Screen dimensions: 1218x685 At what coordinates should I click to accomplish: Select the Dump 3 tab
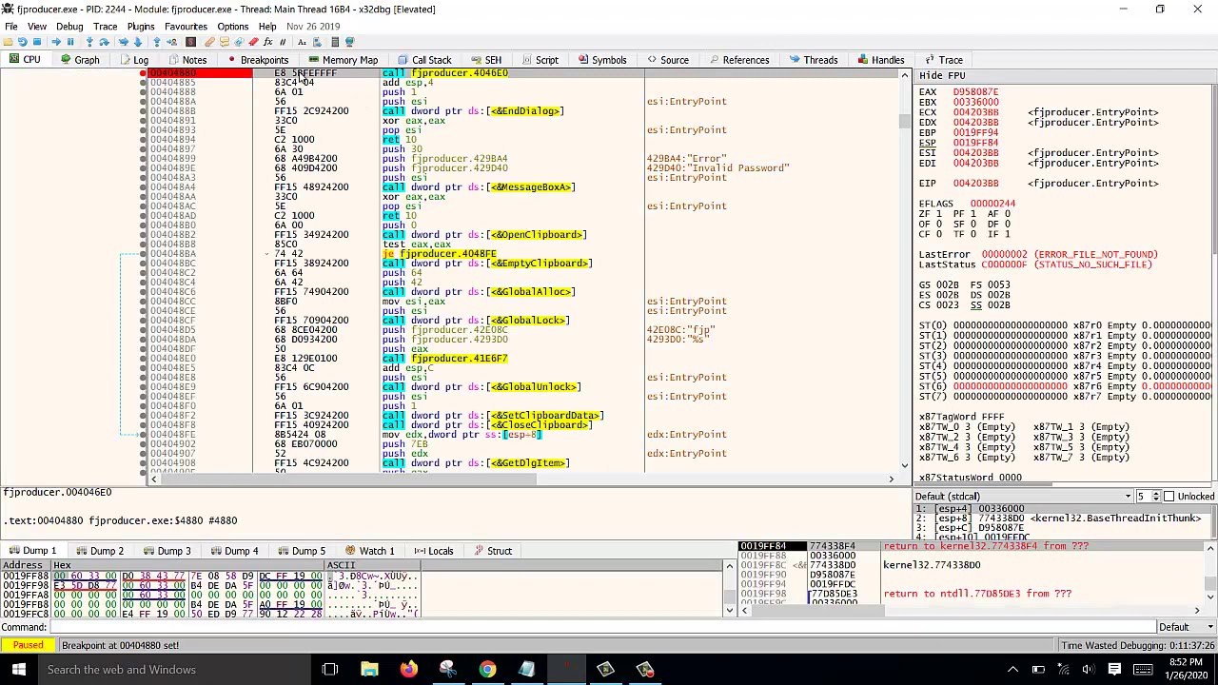(x=167, y=551)
